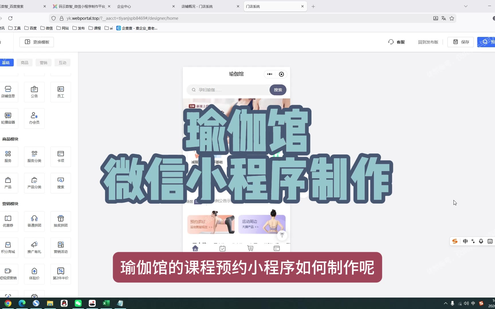This screenshot has height=309, width=495.
Task: Open 客服 customer service
Action: (x=396, y=42)
